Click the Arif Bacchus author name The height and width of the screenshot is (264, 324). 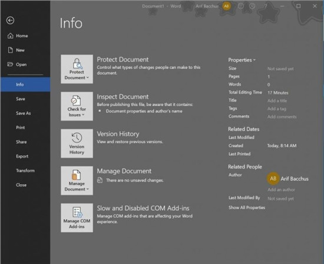point(295,179)
